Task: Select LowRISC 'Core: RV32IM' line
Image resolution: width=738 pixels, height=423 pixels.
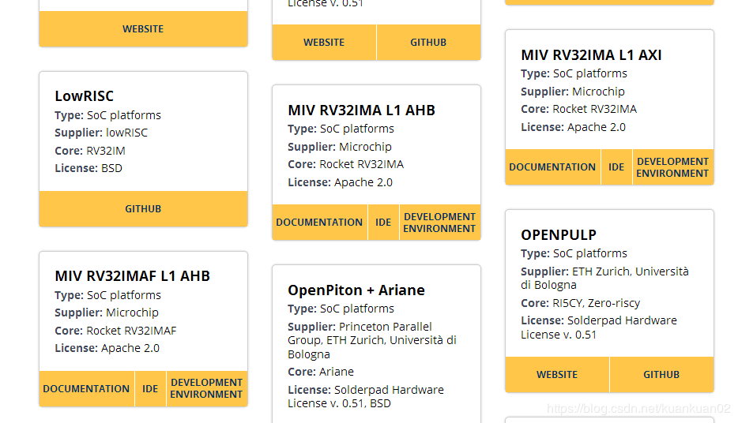Action: 90,151
